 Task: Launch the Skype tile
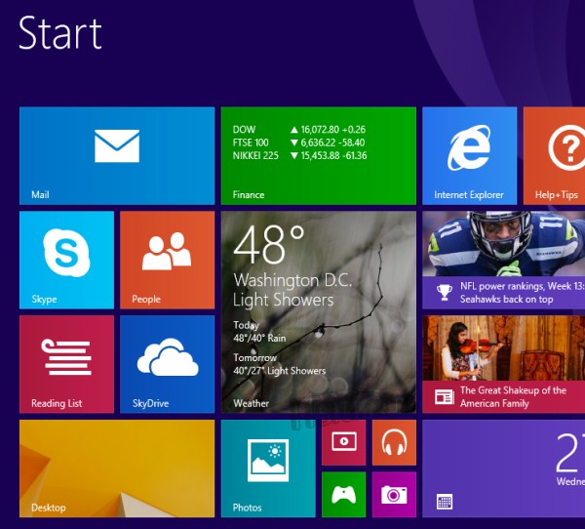[x=66, y=260]
